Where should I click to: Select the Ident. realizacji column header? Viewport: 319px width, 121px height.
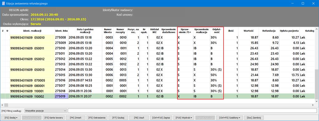(x=32, y=31)
